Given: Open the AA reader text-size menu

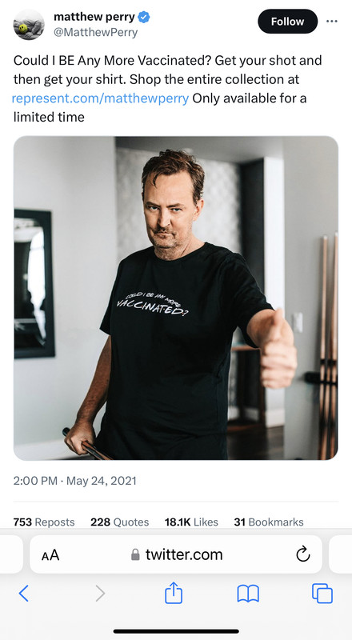Looking at the screenshot, I should click(x=50, y=554).
